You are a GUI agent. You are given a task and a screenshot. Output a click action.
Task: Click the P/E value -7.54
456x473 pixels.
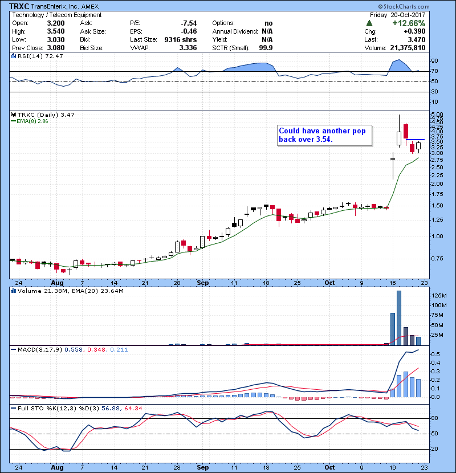(x=189, y=23)
